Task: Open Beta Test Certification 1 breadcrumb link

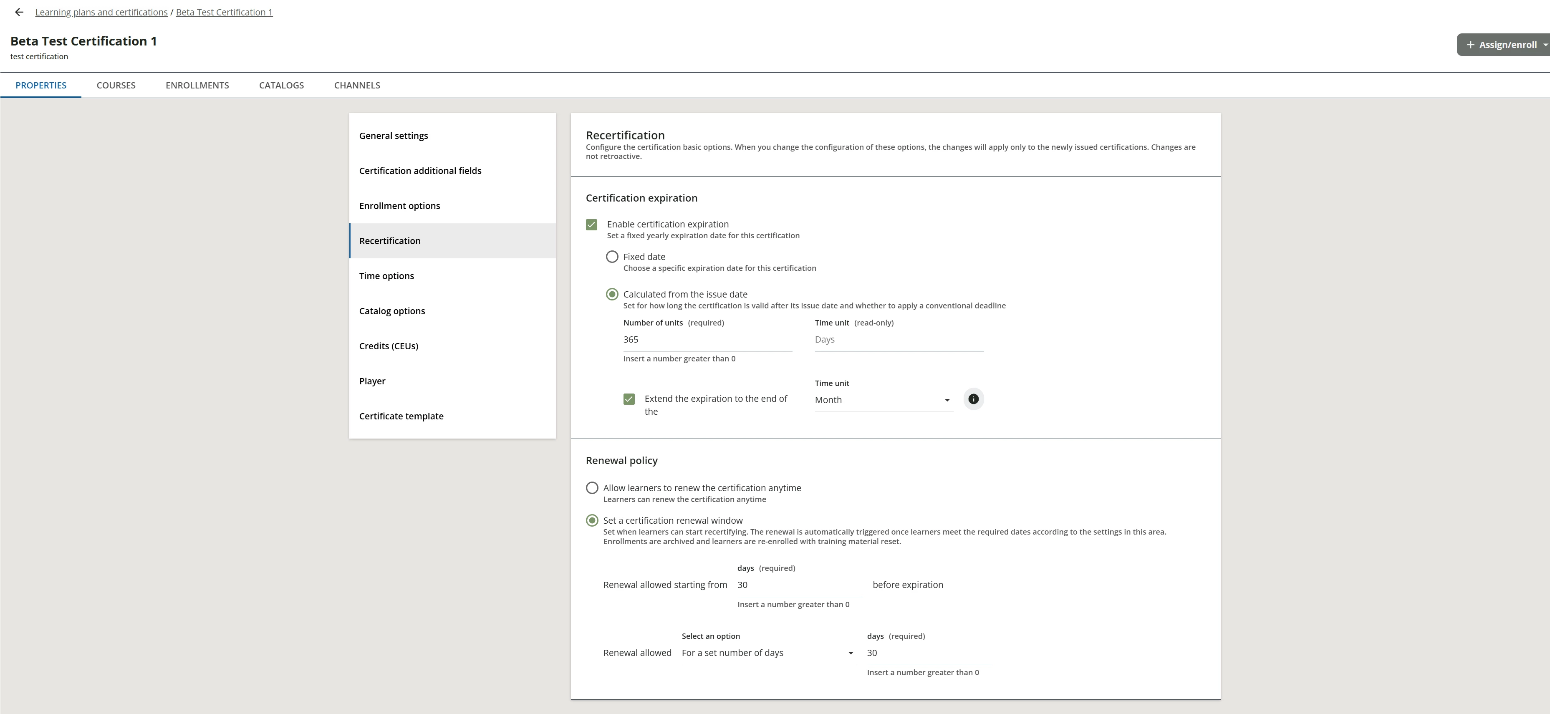Action: pos(224,12)
